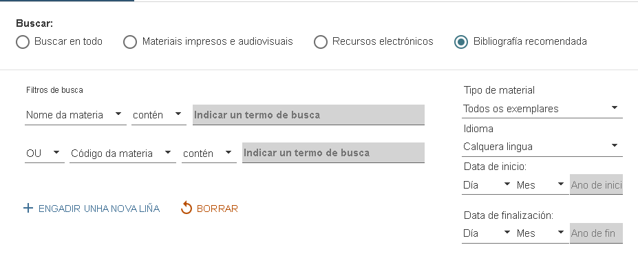Expand the first contén operator dropdown

(x=158, y=115)
